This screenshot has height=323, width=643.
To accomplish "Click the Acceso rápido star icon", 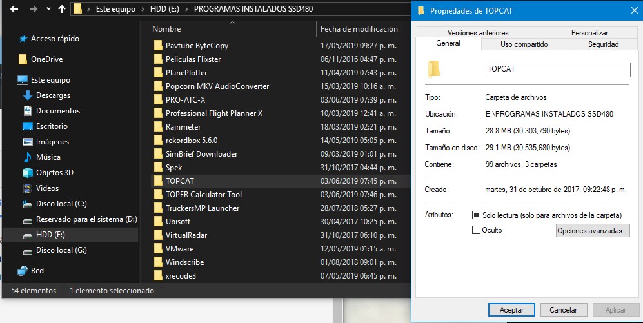I will tap(23, 39).
